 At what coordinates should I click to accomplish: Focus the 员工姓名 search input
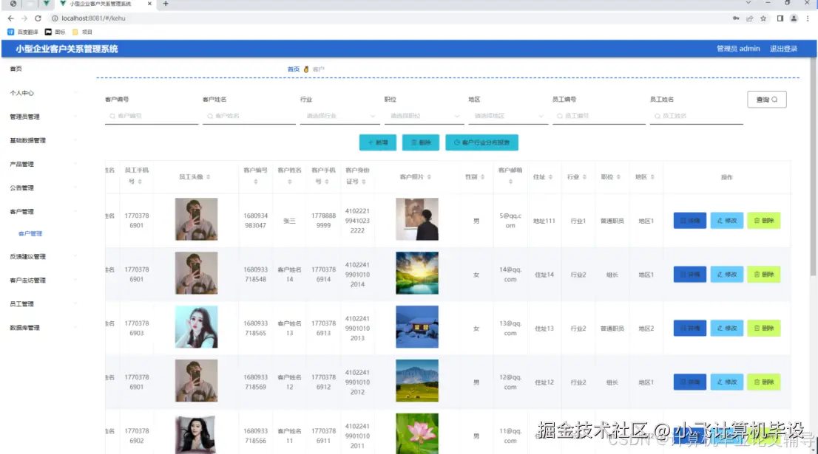click(697, 116)
